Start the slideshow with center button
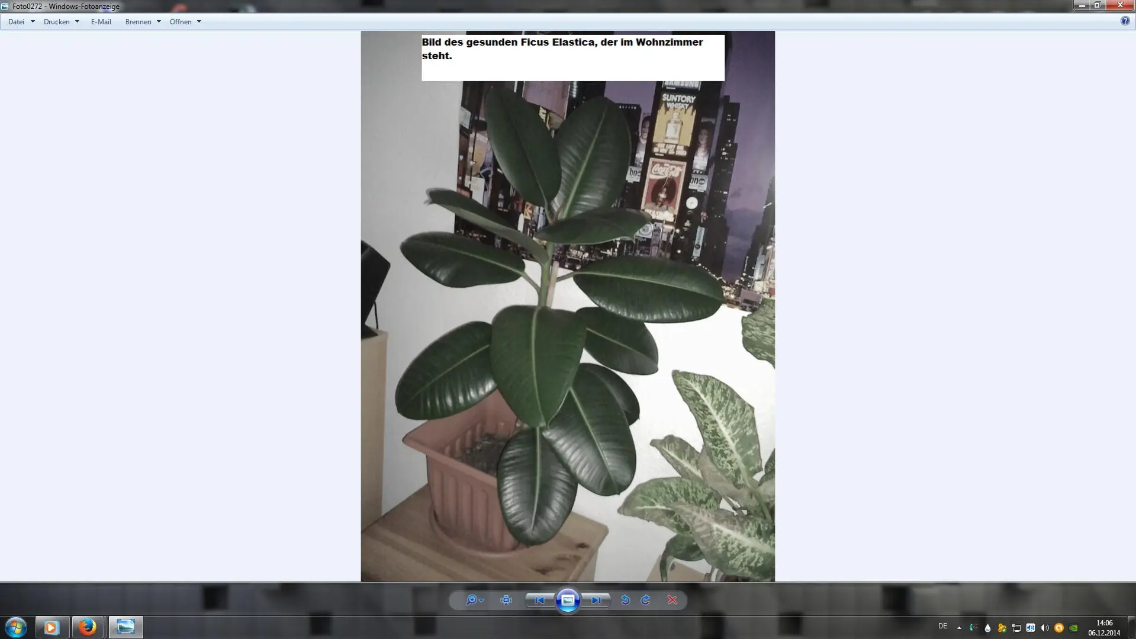The height and width of the screenshot is (639, 1136). [x=568, y=600]
